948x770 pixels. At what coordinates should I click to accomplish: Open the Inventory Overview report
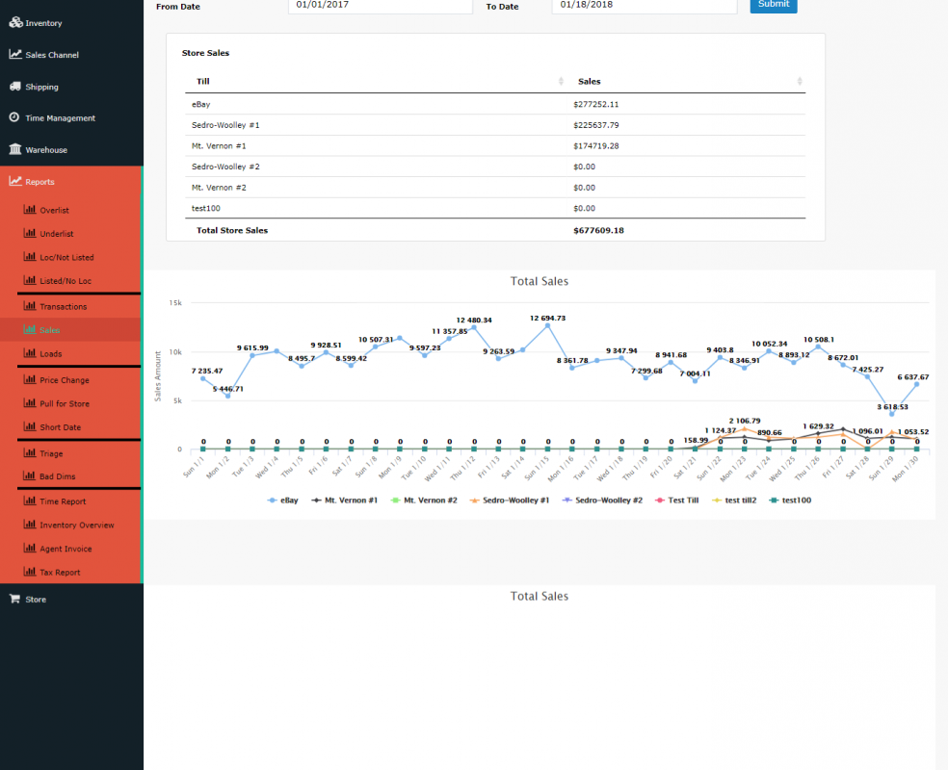pyautogui.click(x=76, y=525)
